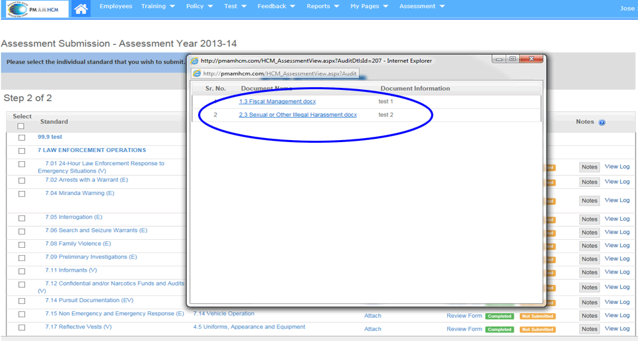This screenshot has width=638, height=341.
Task: Close the Assessment View popup window
Action: (x=530, y=59)
